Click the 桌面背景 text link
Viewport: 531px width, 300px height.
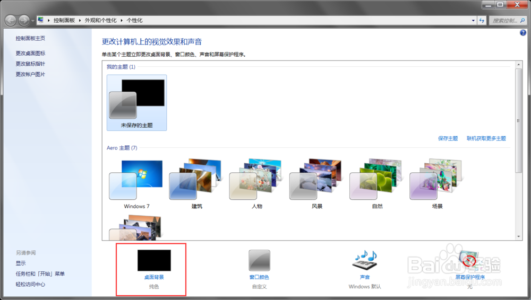[154, 277]
